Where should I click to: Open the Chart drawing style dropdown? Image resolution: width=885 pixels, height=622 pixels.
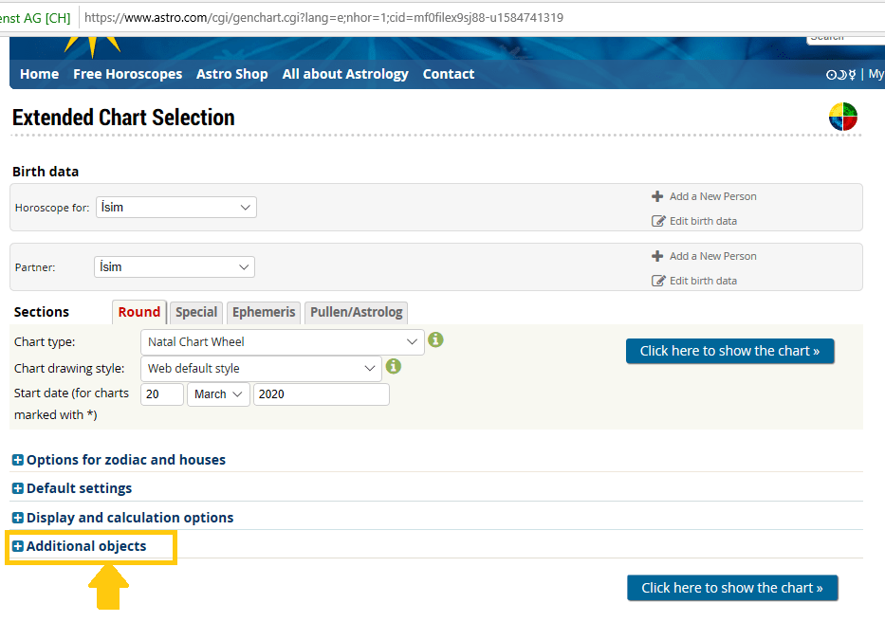[261, 369]
